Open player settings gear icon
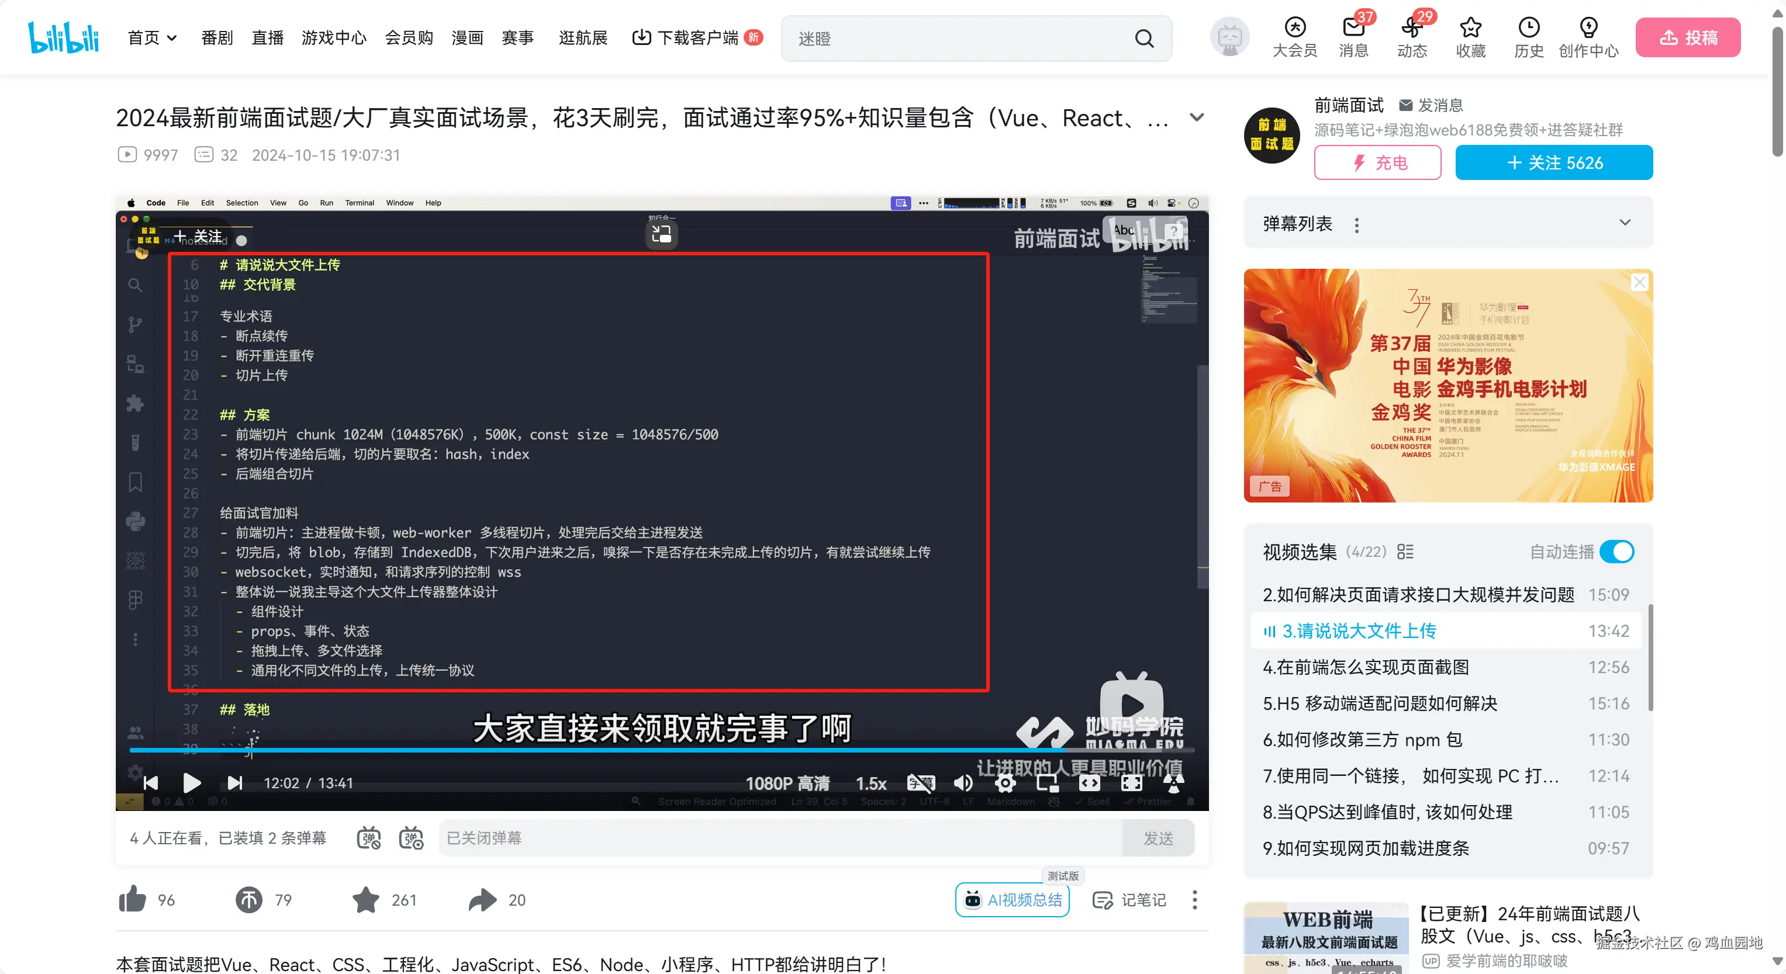The width and height of the screenshot is (1786, 974). [1006, 783]
